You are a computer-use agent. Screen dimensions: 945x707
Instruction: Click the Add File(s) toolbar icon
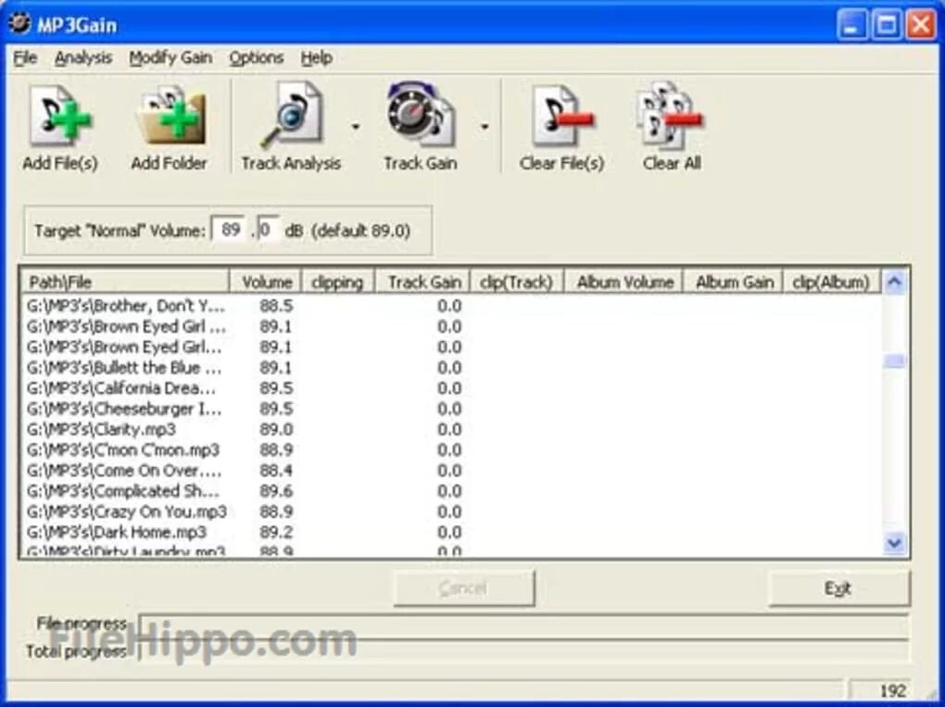coord(60,117)
